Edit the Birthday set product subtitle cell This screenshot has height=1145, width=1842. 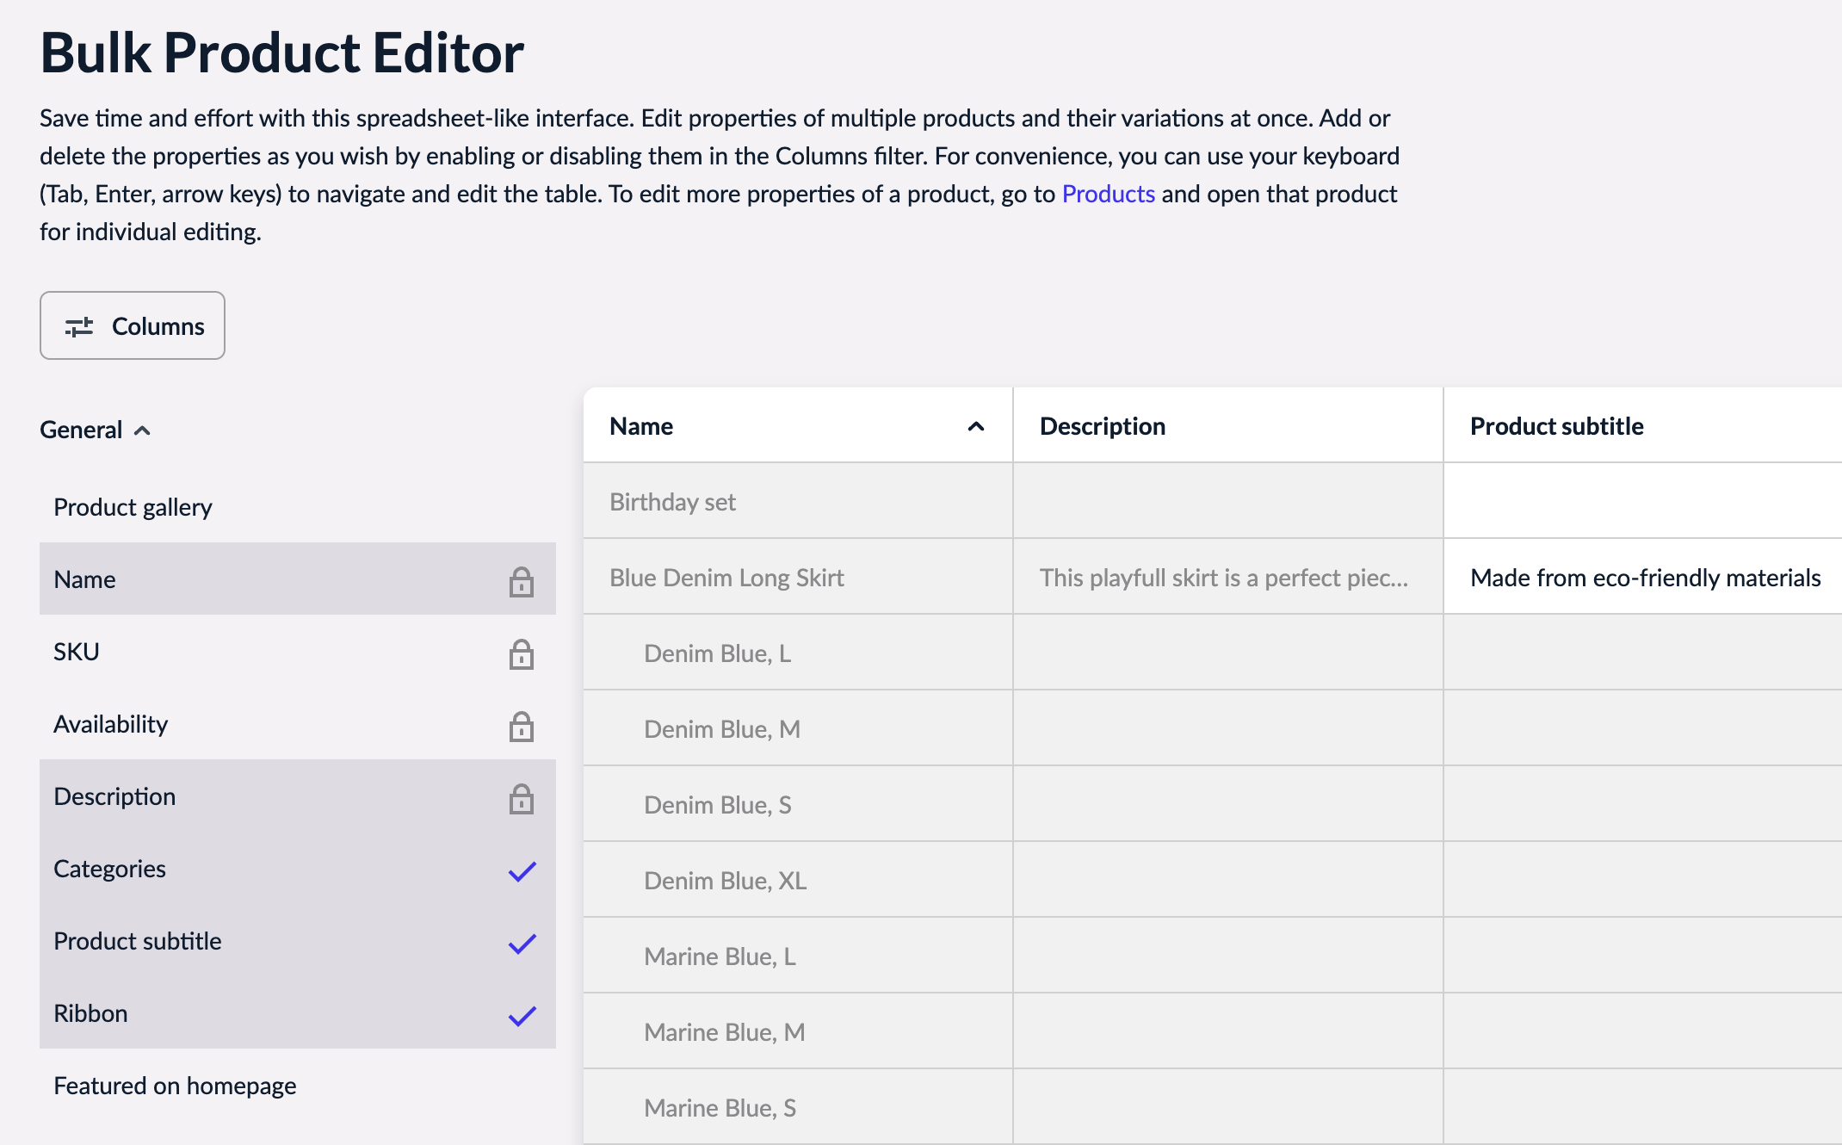tap(1643, 501)
